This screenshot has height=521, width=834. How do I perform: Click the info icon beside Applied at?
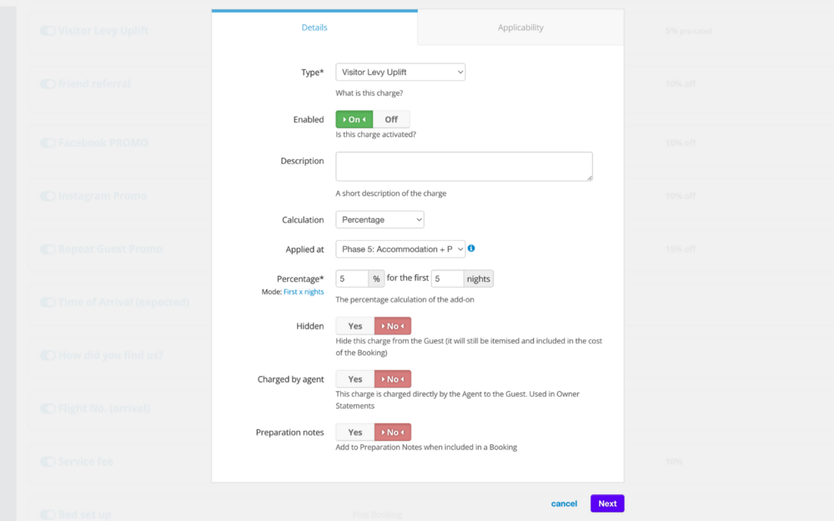pos(472,248)
